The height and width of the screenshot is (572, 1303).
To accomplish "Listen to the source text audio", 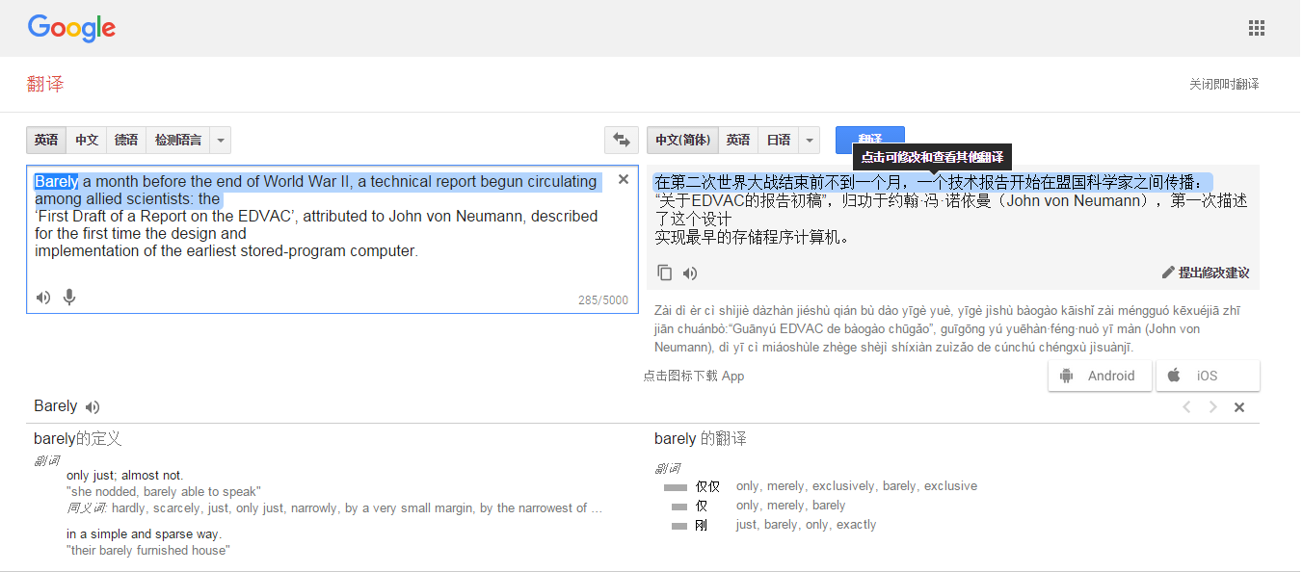I will [x=43, y=298].
